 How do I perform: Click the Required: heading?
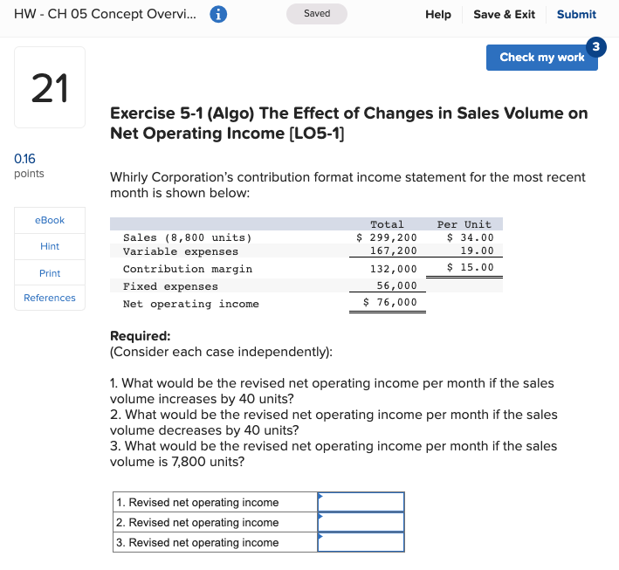coord(141,336)
